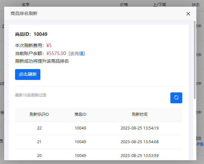Viewport: 204px width, 164px height.
Task: Click the 商品ID column header in table
Action: coord(80,114)
